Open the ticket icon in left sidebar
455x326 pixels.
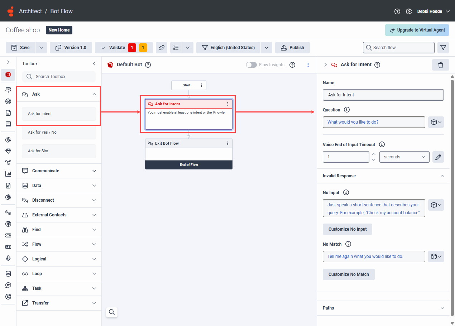[x=8, y=235]
